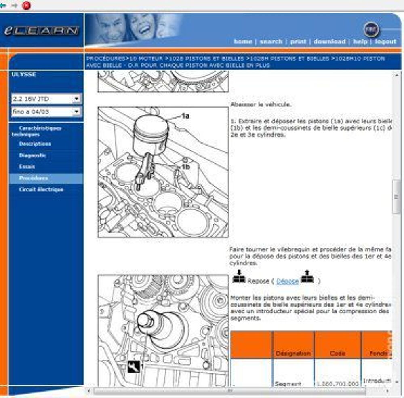Click the download link

tap(330, 42)
